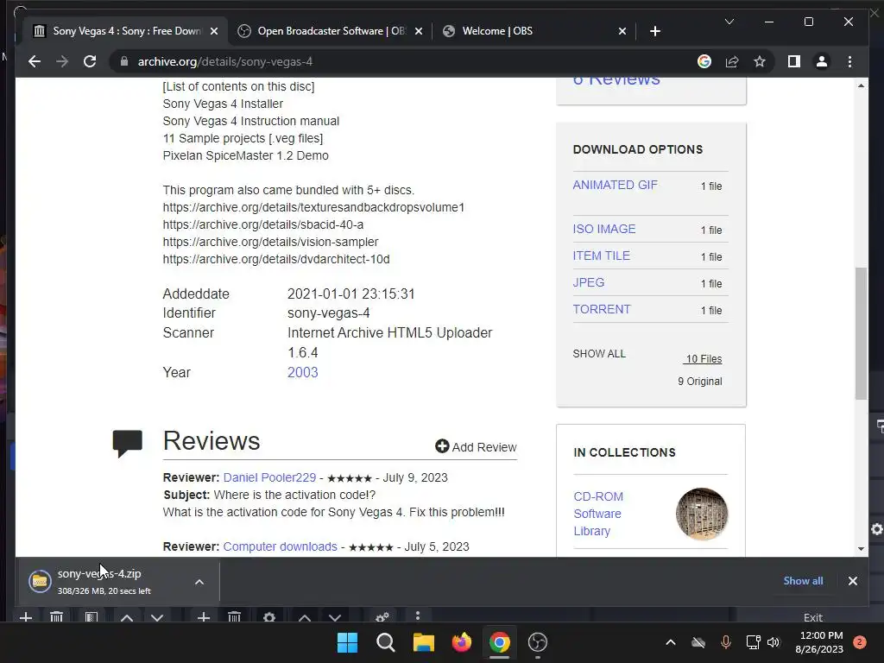Open the volume tray icon

tap(773, 642)
